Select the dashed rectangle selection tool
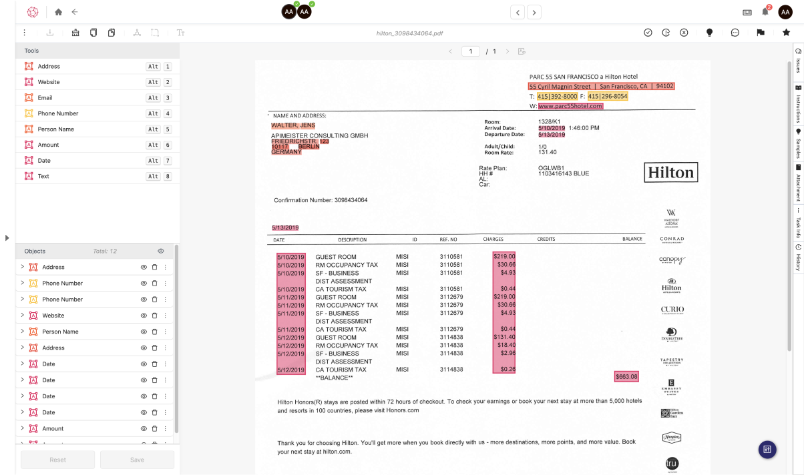This screenshot has height=475, width=804. (x=155, y=33)
